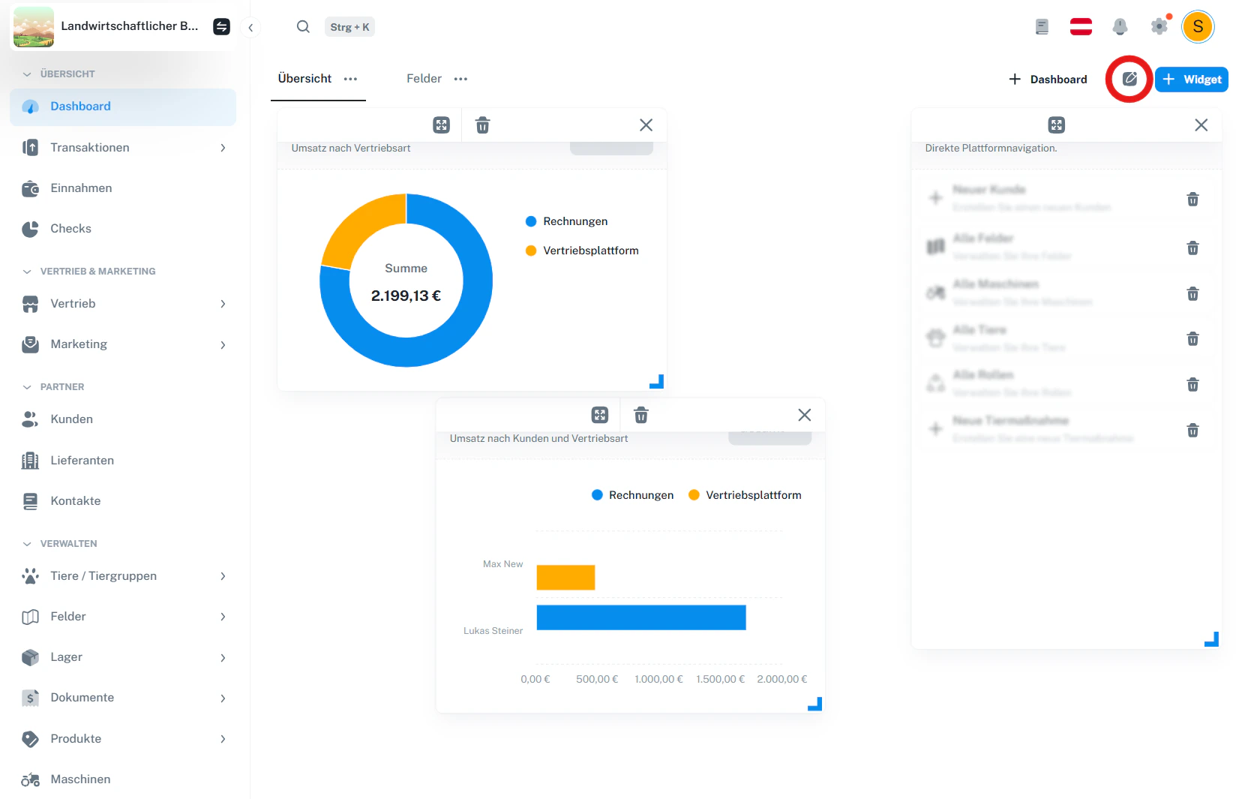Collapse the VERTRIEB & MARKETING section
Image resolution: width=1242 pixels, height=799 pixels.
pos(88,272)
